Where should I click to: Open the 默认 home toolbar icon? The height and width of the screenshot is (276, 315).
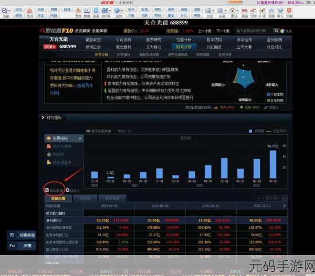pyautogui.click(x=233, y=10)
